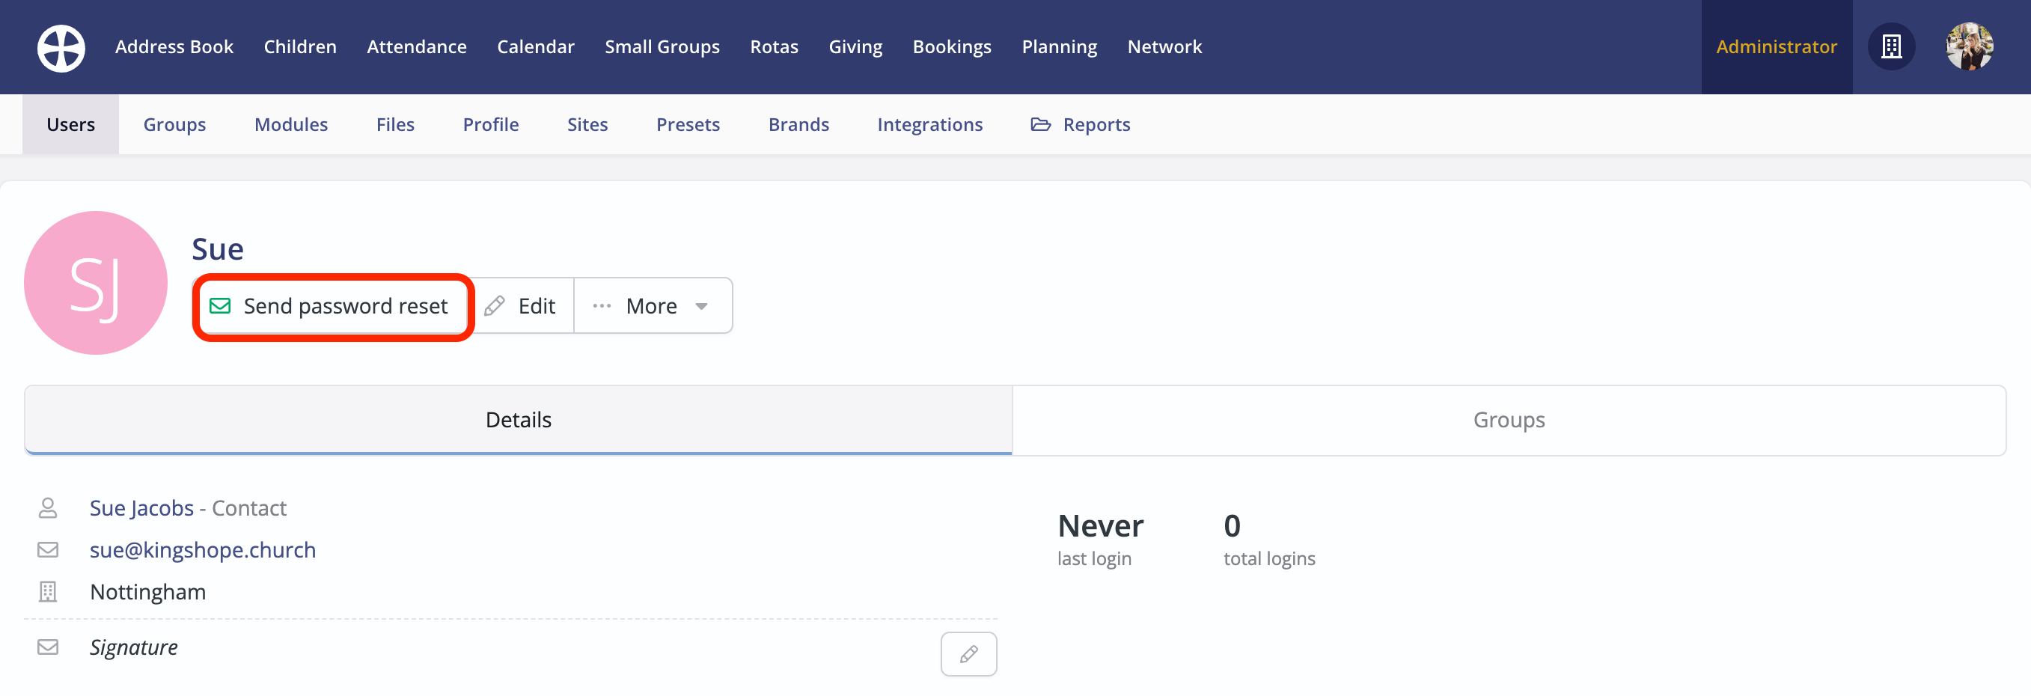Expand the More dropdown
Screen dimensions: 2031x696
coord(652,306)
